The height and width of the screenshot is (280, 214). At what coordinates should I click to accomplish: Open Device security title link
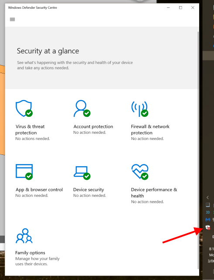[88, 189]
